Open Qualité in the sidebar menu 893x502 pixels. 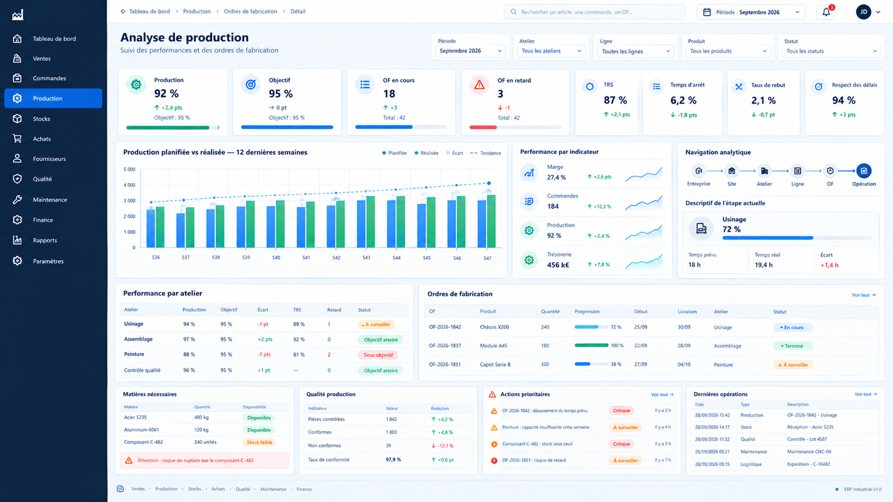pyautogui.click(x=54, y=179)
